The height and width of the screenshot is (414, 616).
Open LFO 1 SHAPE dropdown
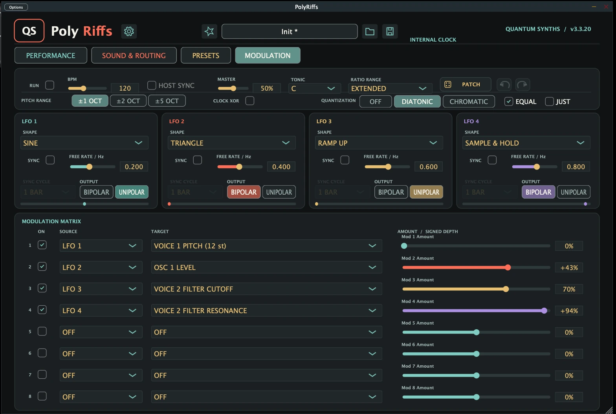(x=84, y=143)
